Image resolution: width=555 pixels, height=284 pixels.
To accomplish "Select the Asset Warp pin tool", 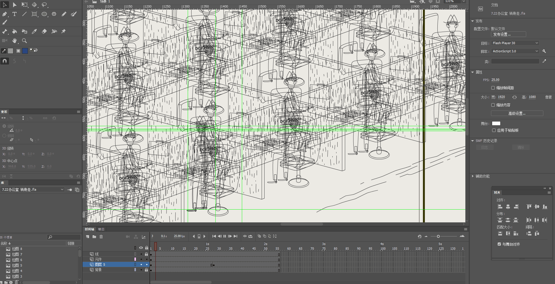I will pos(64,31).
